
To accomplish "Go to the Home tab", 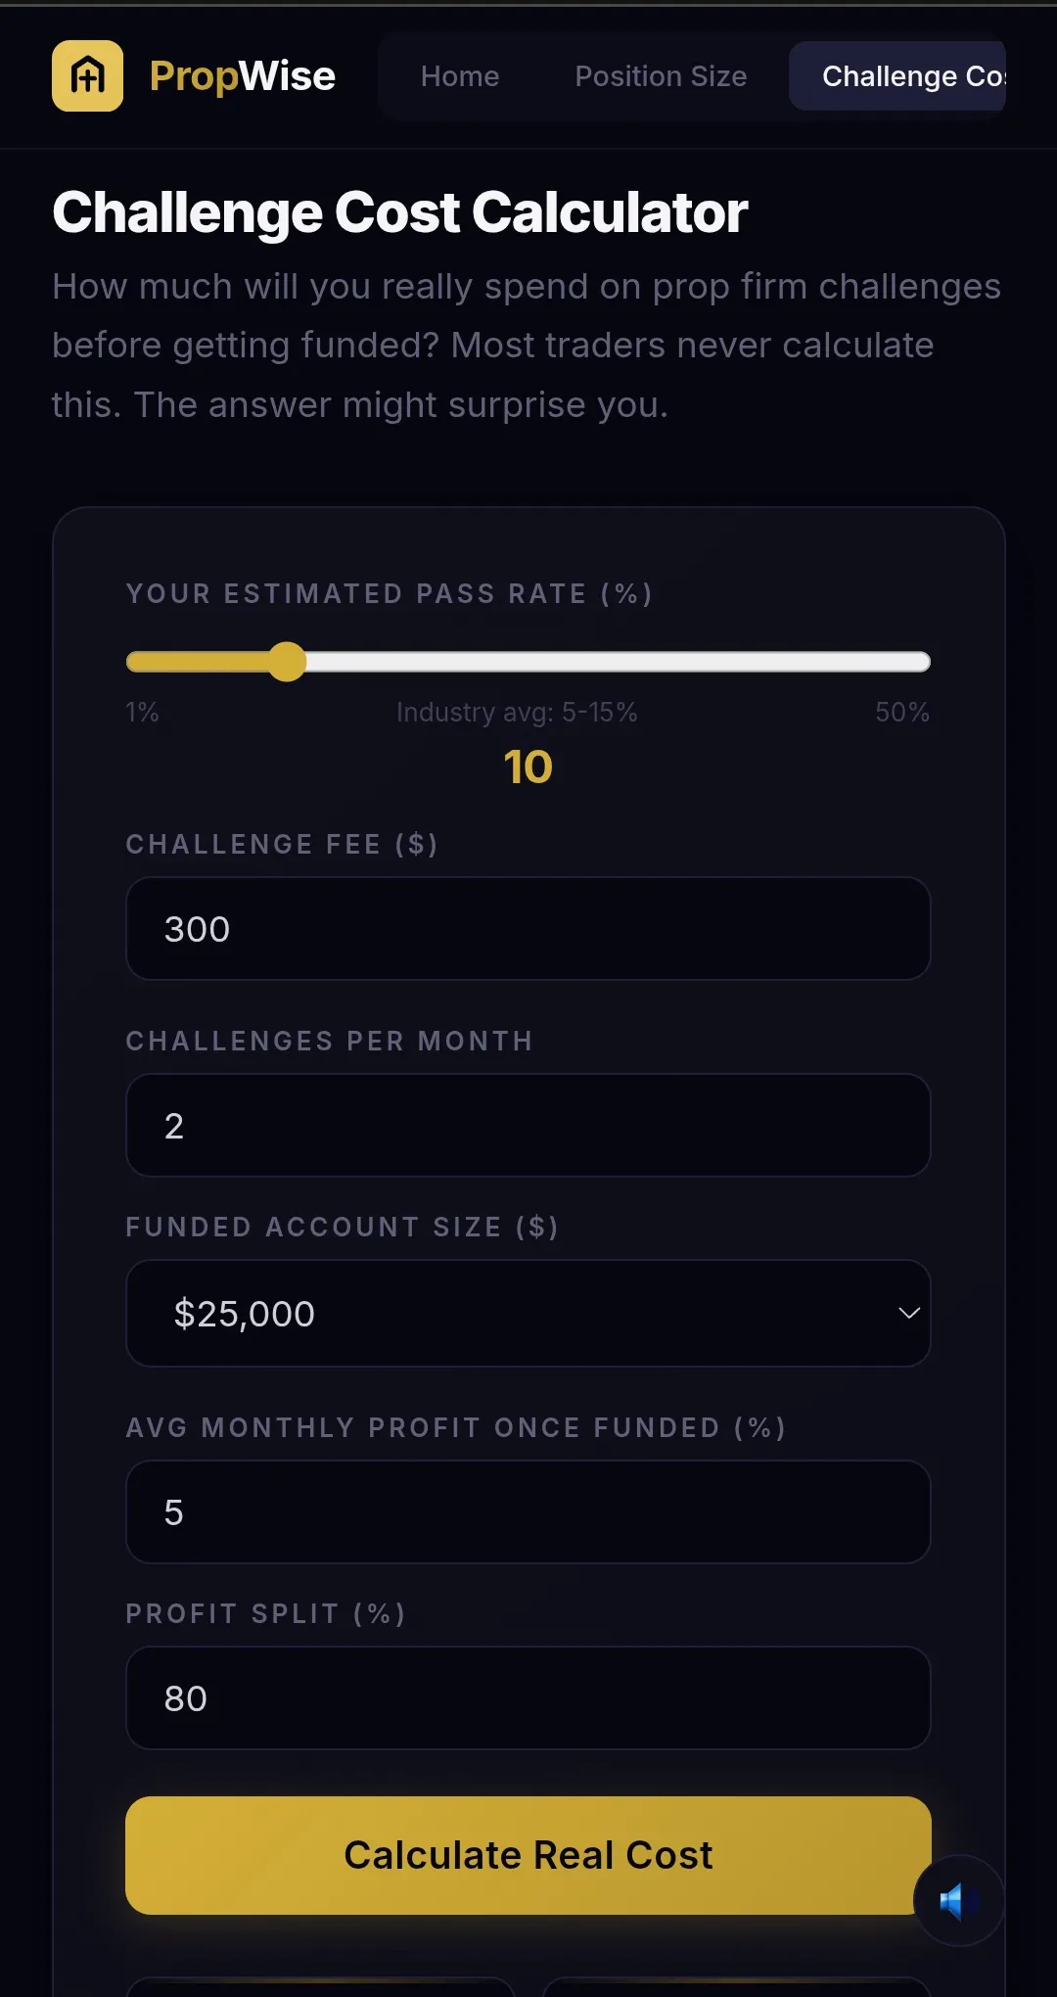I will click(460, 76).
